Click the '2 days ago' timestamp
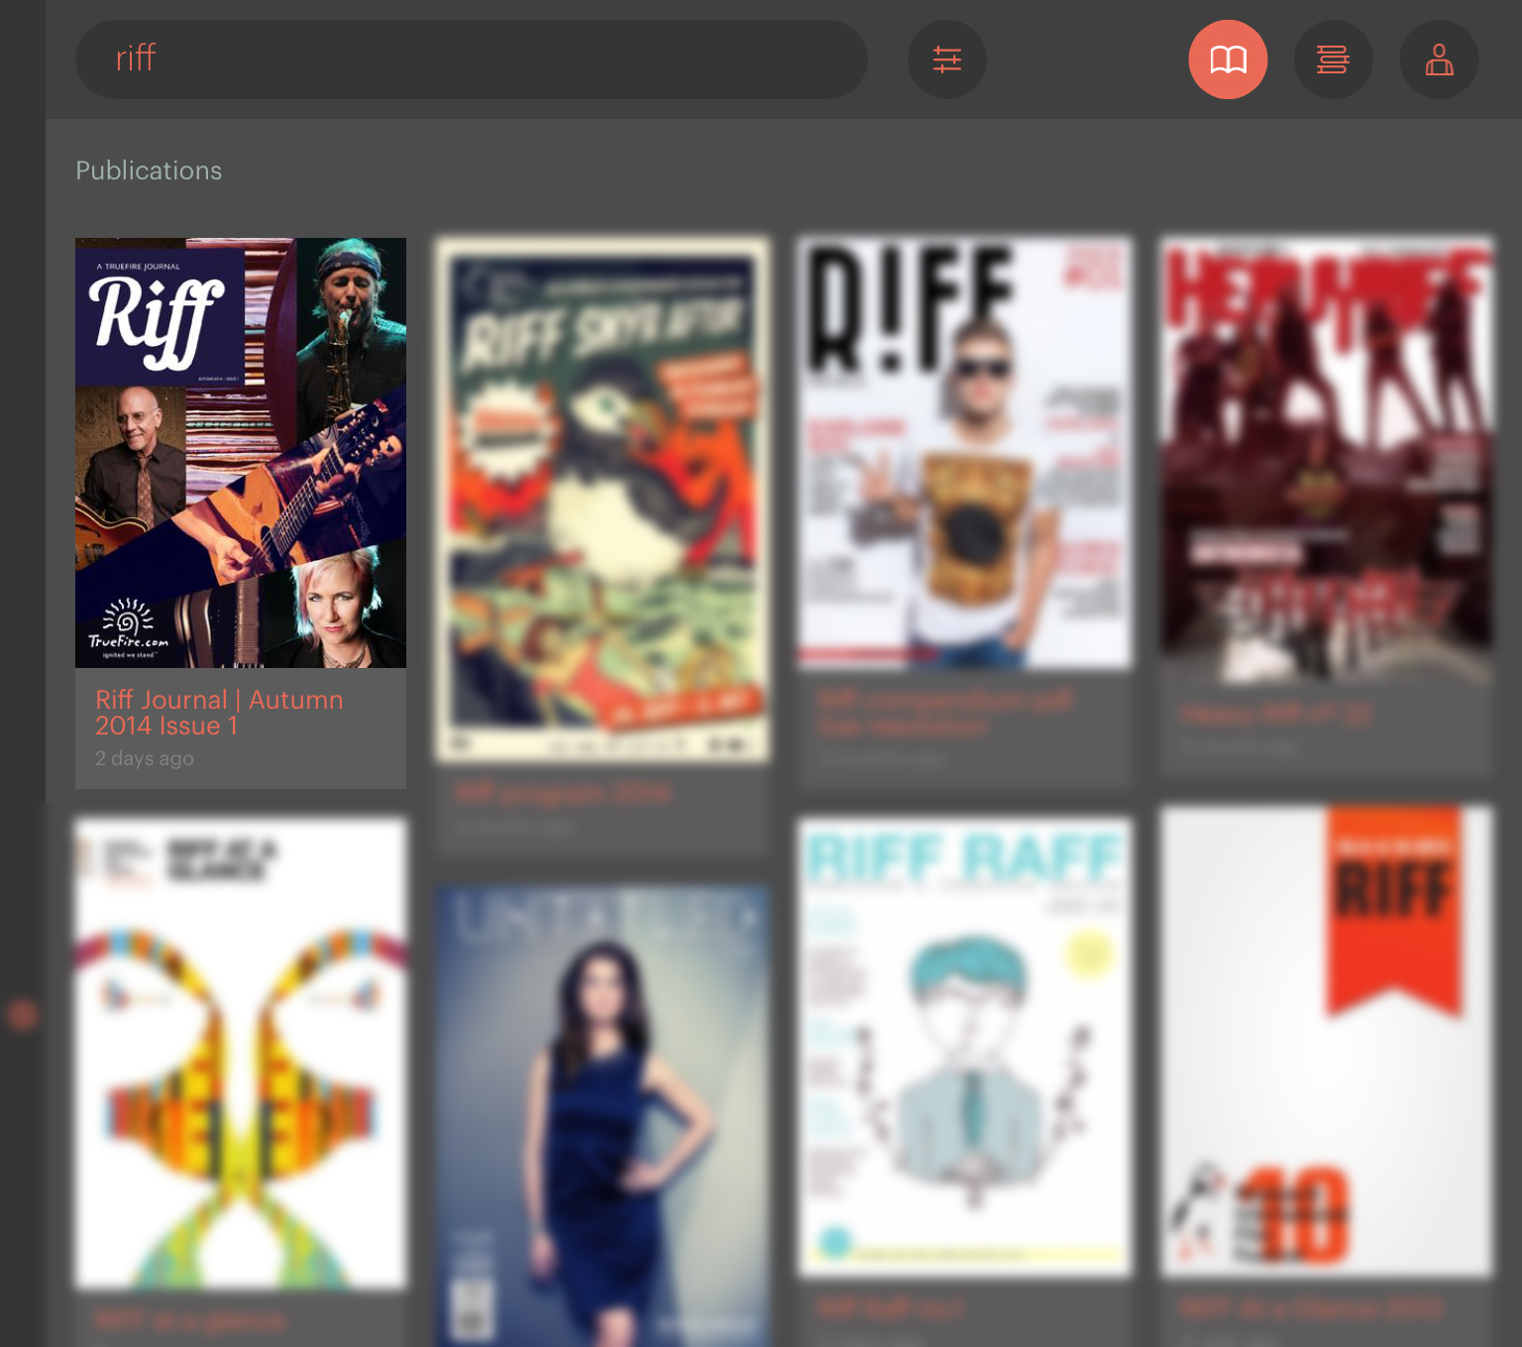The width and height of the screenshot is (1522, 1347). click(145, 758)
